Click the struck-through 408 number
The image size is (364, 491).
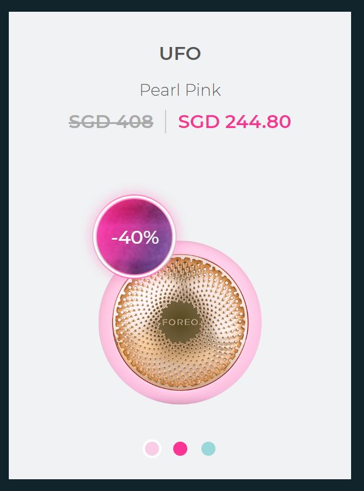pos(134,122)
